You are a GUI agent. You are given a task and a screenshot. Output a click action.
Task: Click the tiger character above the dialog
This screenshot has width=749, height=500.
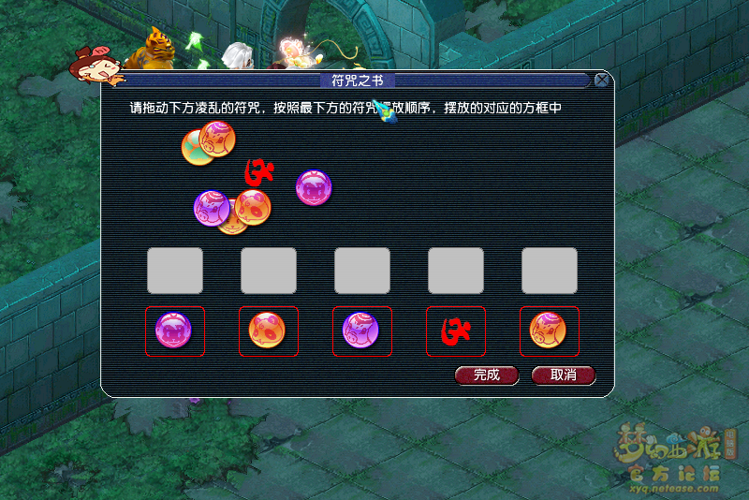[152, 50]
